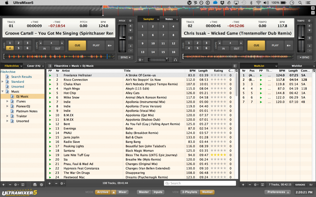Open sampler settings gear menu
This screenshot has width=316, height=197.
(141, 60)
